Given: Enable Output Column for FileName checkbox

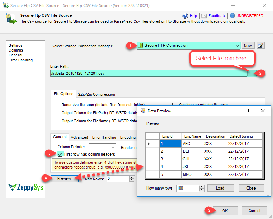Looking at the screenshot, I should click(x=57, y=121).
